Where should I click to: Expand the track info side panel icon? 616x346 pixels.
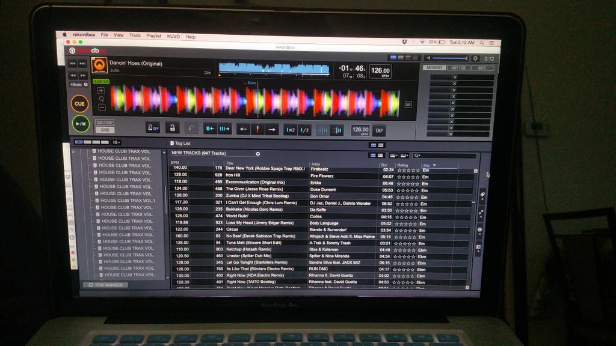[479, 230]
